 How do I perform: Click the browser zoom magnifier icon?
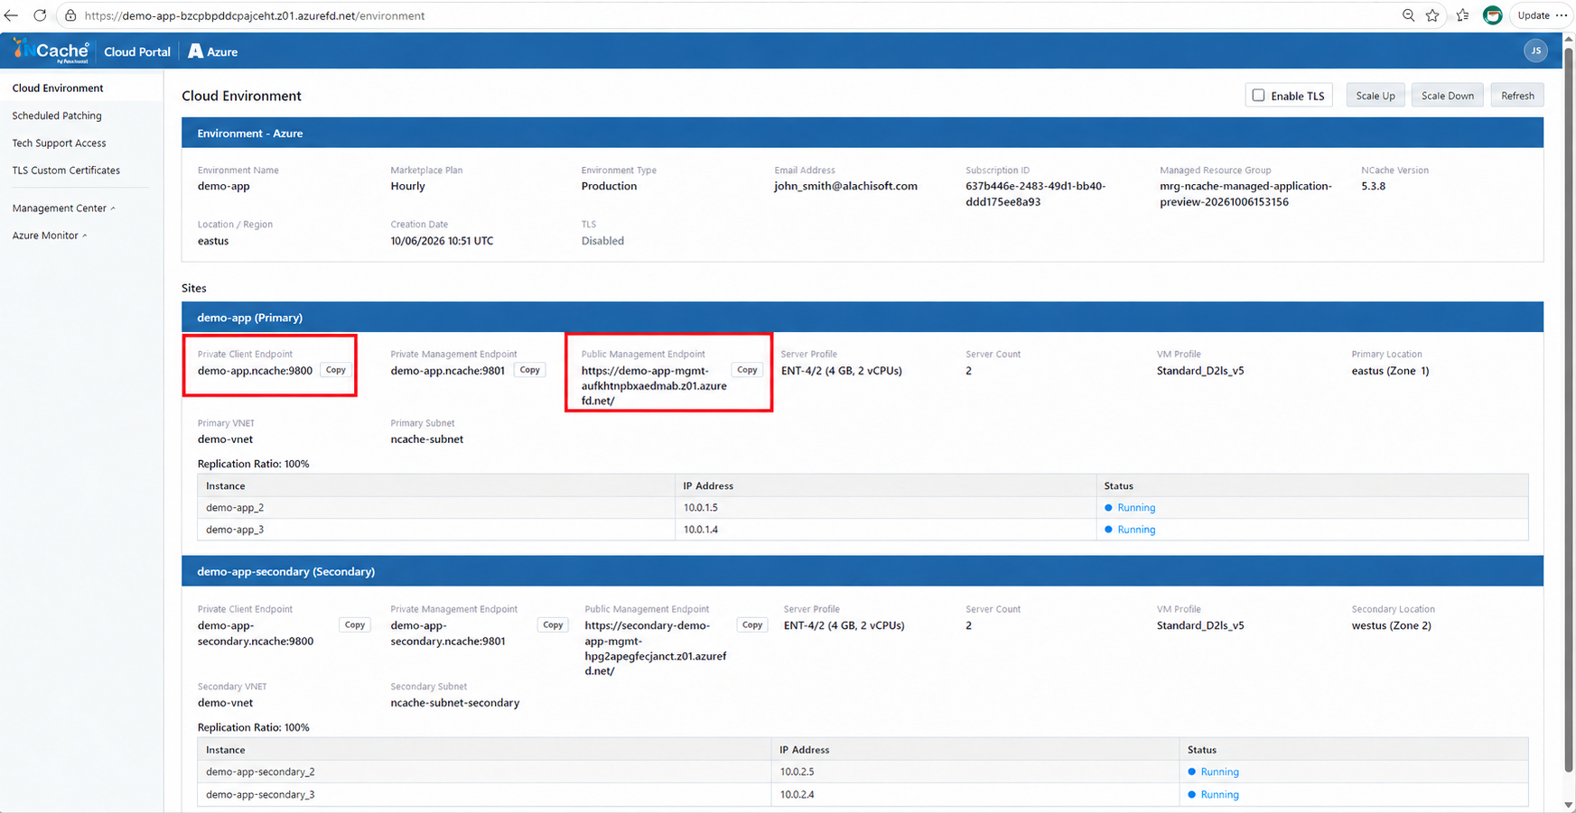(1408, 15)
